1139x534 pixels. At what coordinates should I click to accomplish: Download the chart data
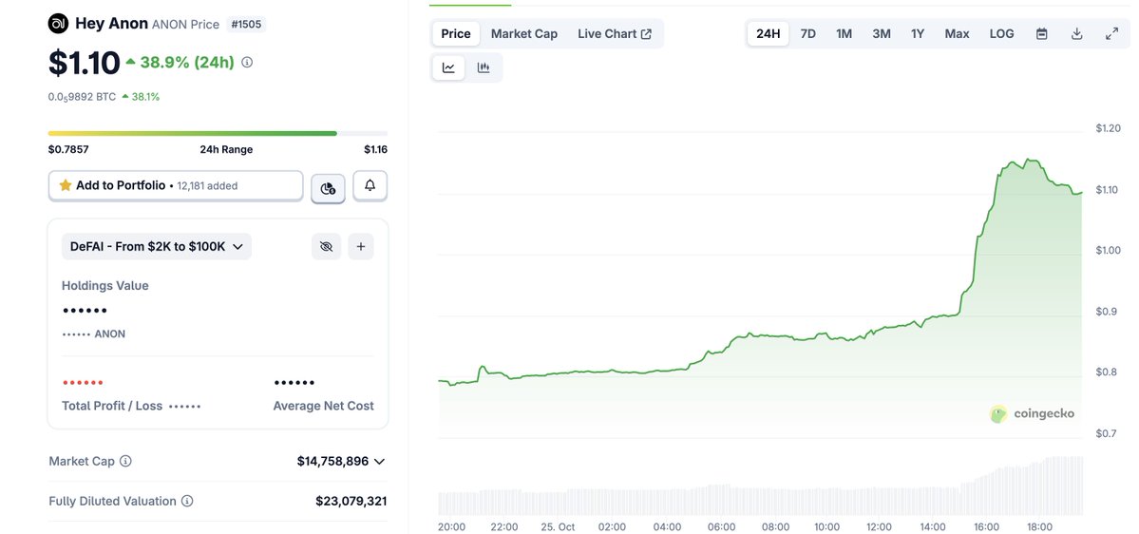click(x=1076, y=33)
